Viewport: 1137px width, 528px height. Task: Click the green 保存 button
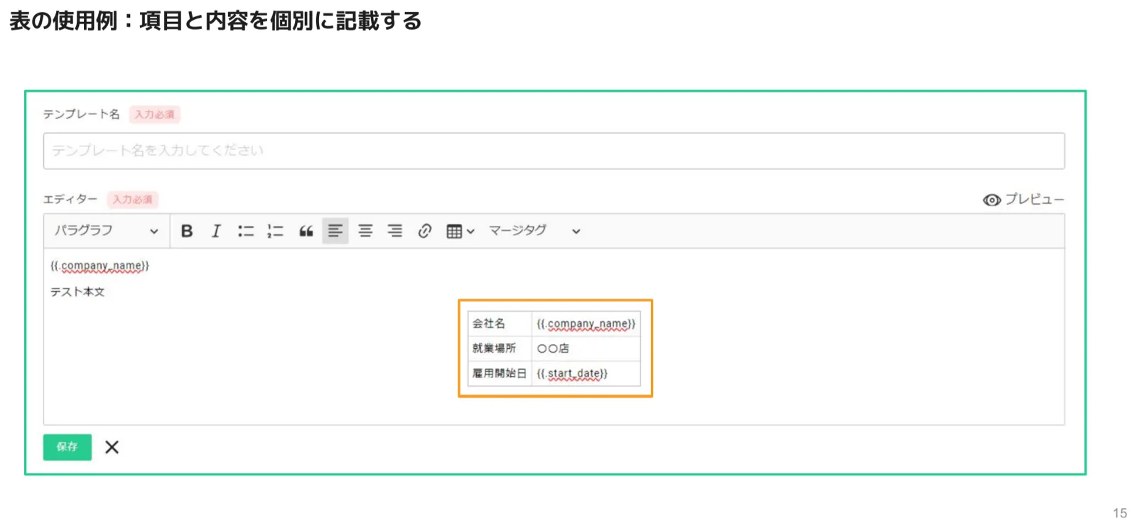coord(68,447)
